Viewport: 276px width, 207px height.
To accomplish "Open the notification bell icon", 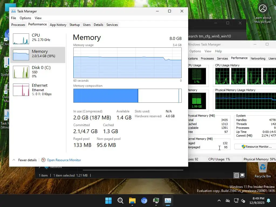I will [x=269, y=201].
